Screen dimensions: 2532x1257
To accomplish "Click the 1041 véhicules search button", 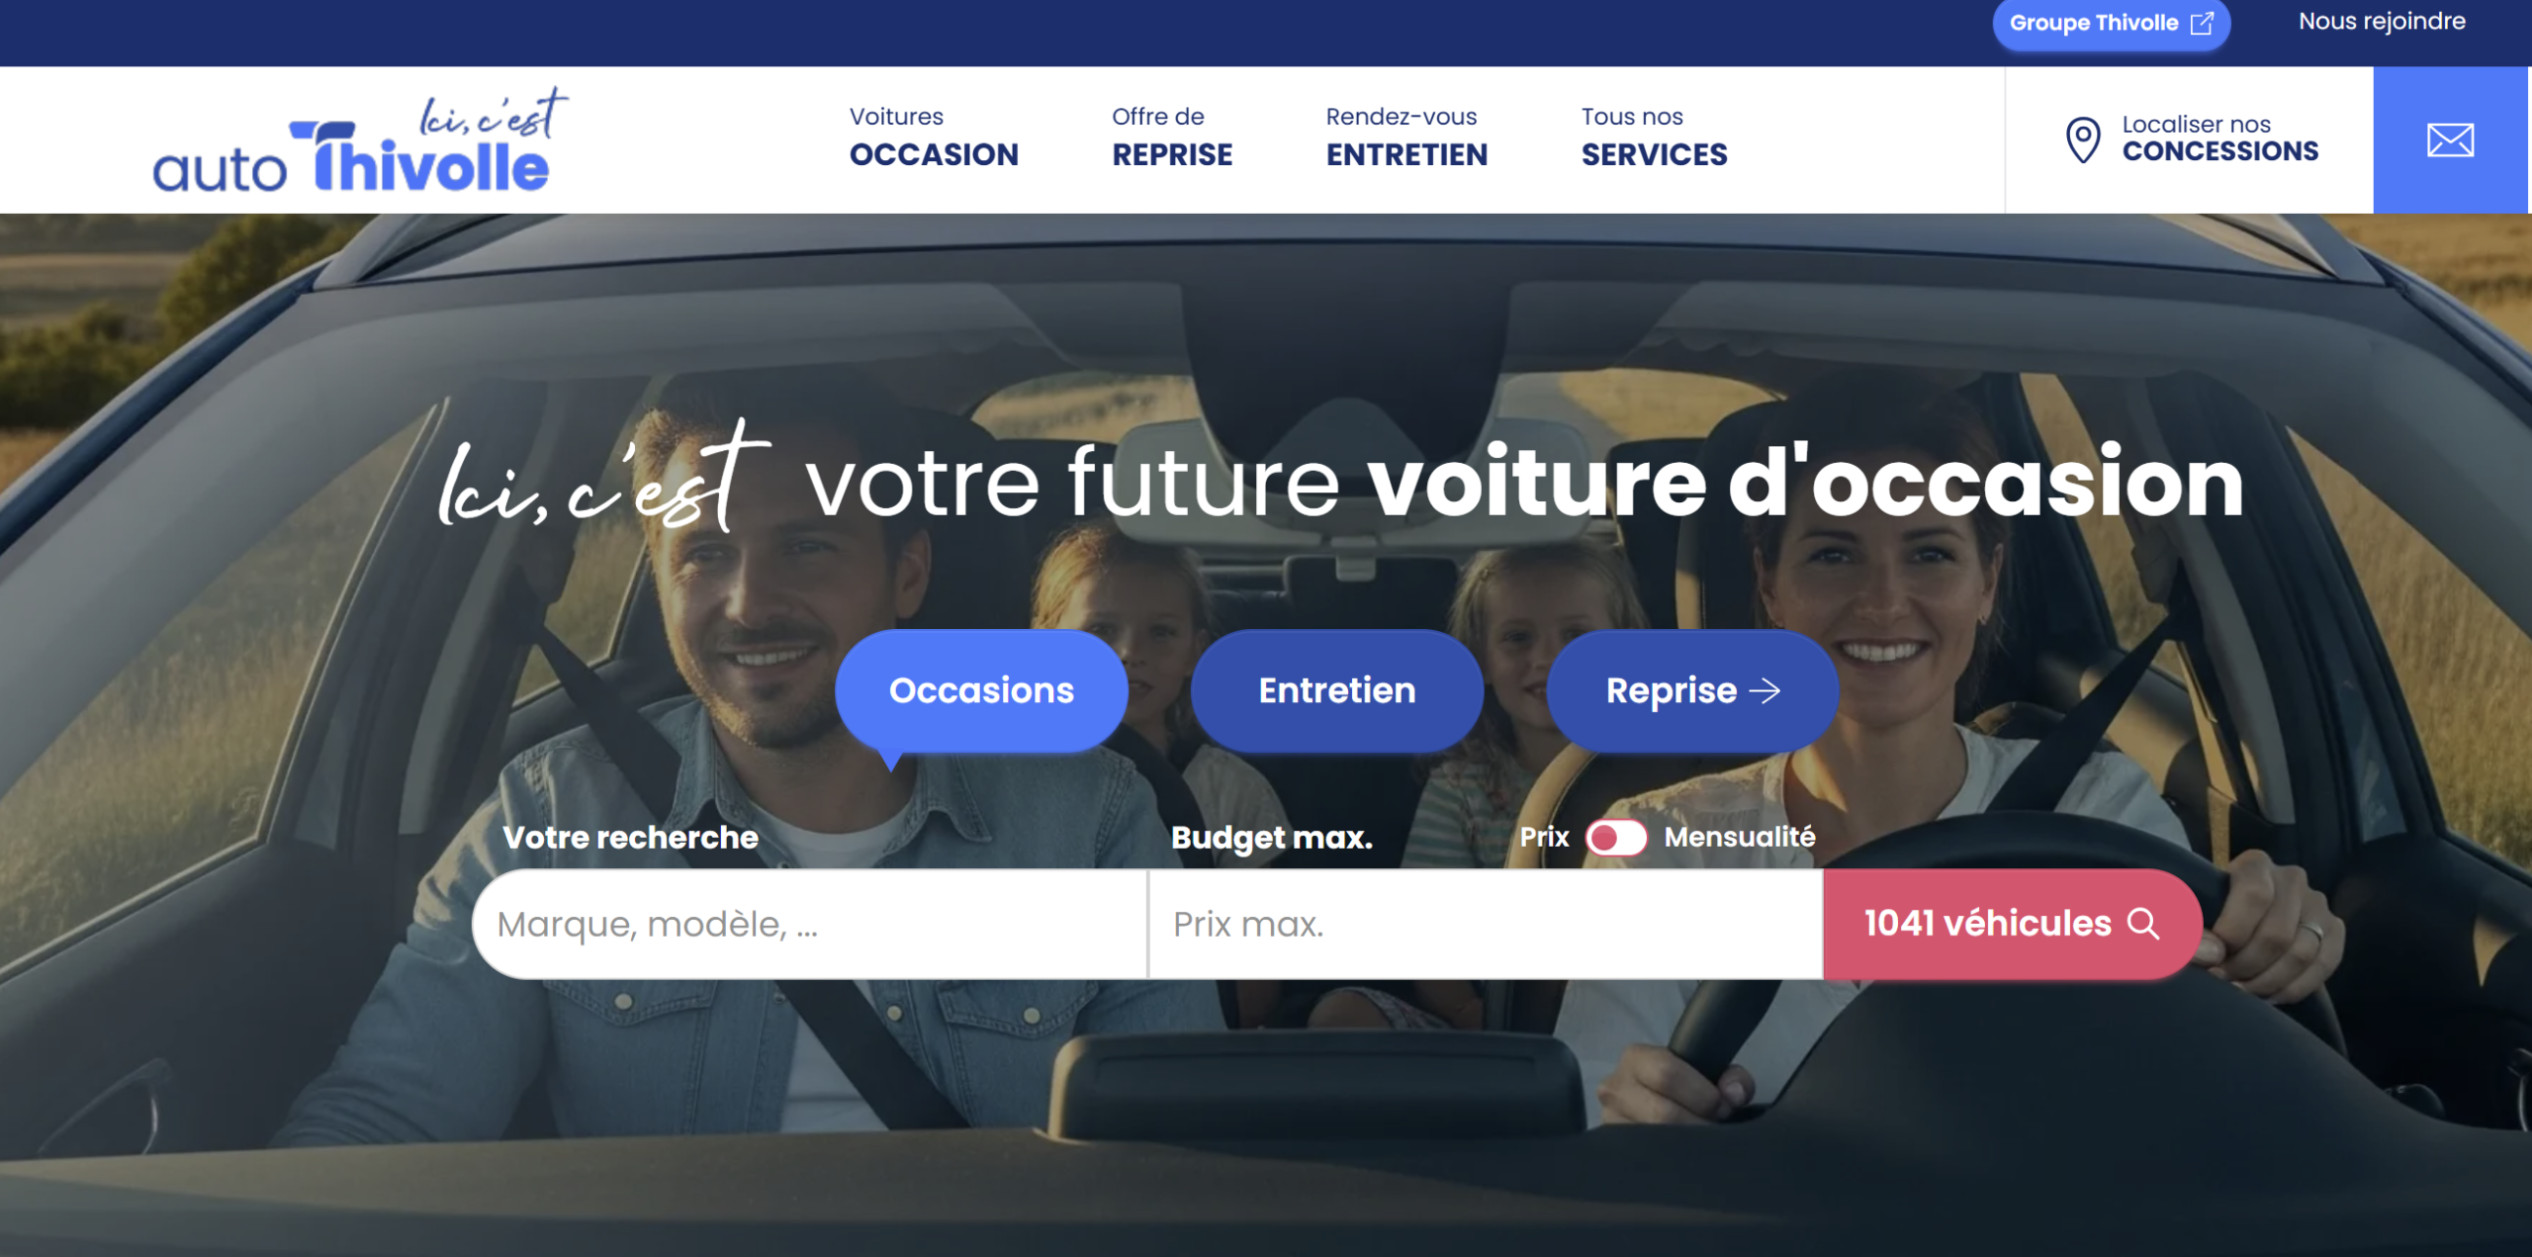I will pyautogui.click(x=2012, y=924).
